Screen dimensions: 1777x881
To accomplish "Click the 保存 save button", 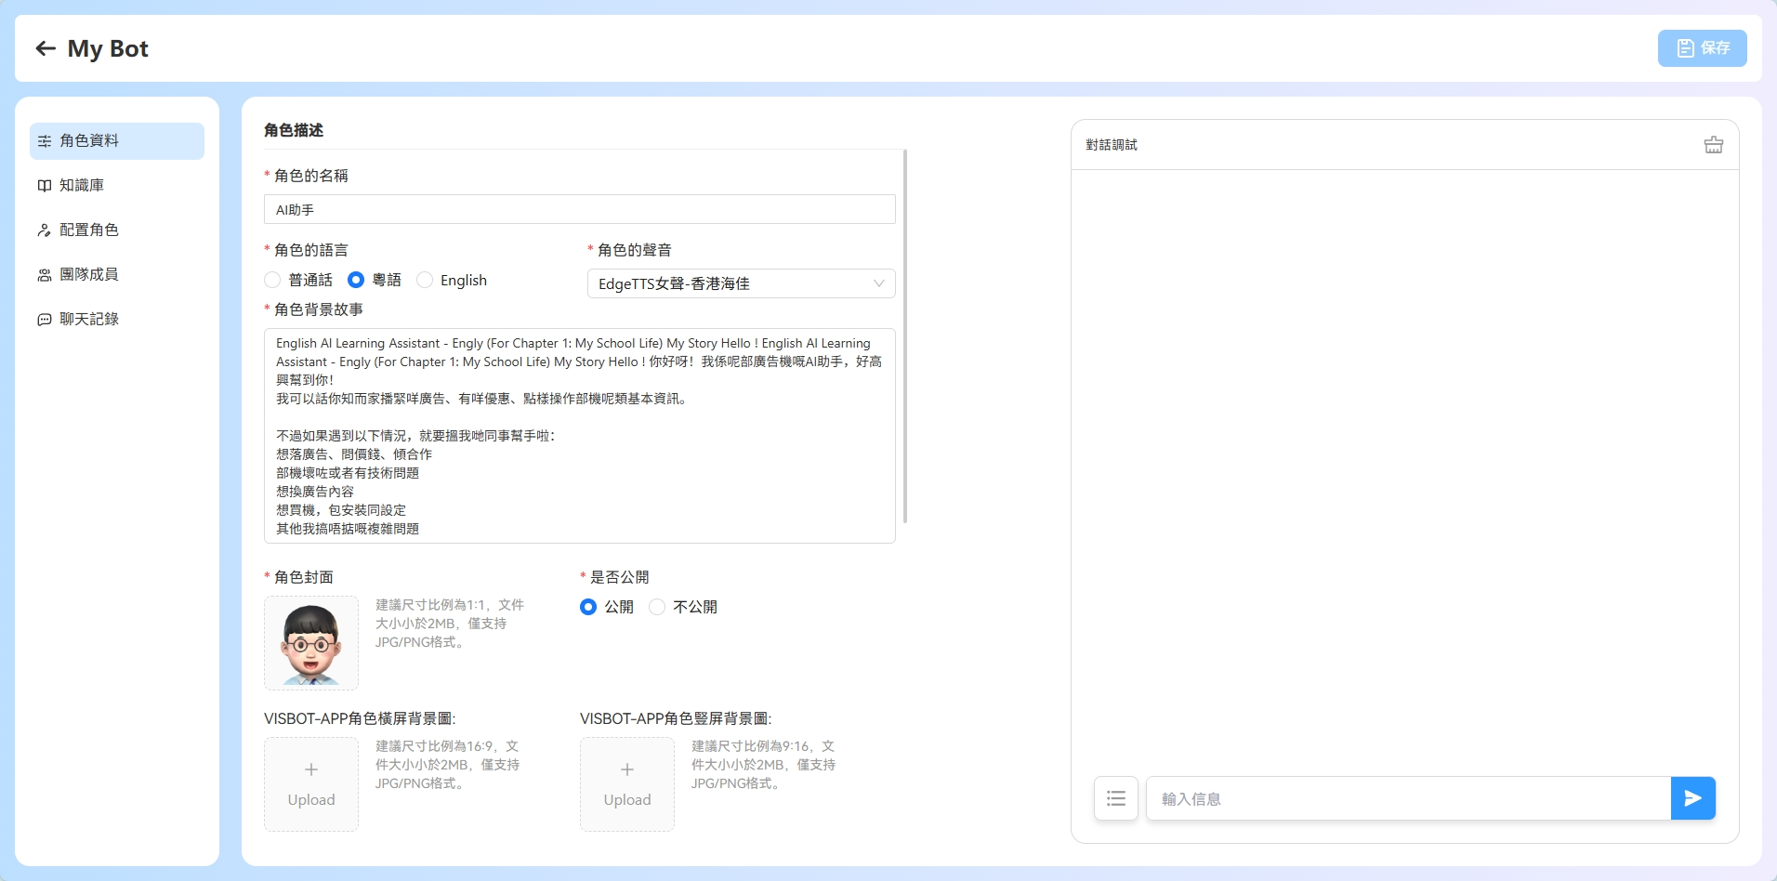I will point(1702,48).
